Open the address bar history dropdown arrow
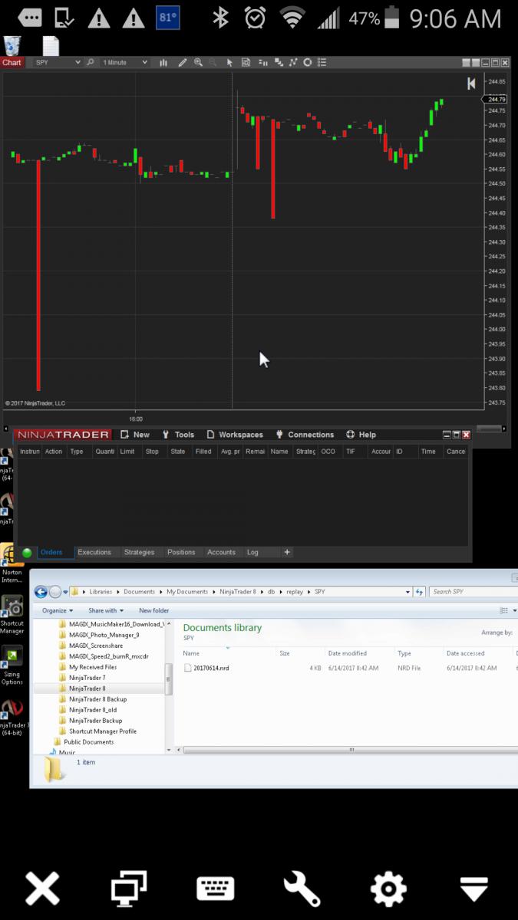Screen dimensions: 518x920 pos(407,592)
